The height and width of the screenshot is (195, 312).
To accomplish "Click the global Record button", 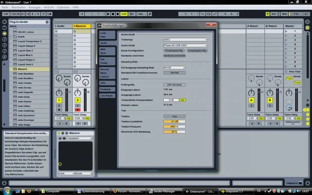I will [117, 14].
